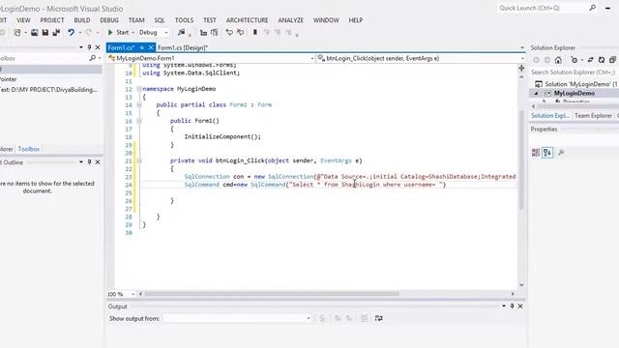Close the Form1.cs code tab
This screenshot has height=348, width=619.
point(151,47)
